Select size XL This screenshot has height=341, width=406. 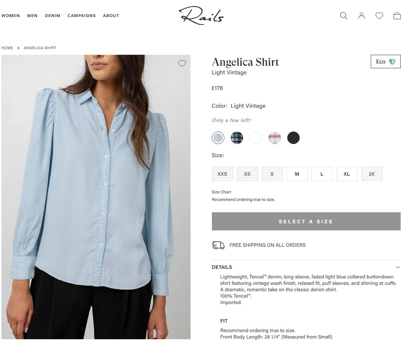[x=347, y=174]
